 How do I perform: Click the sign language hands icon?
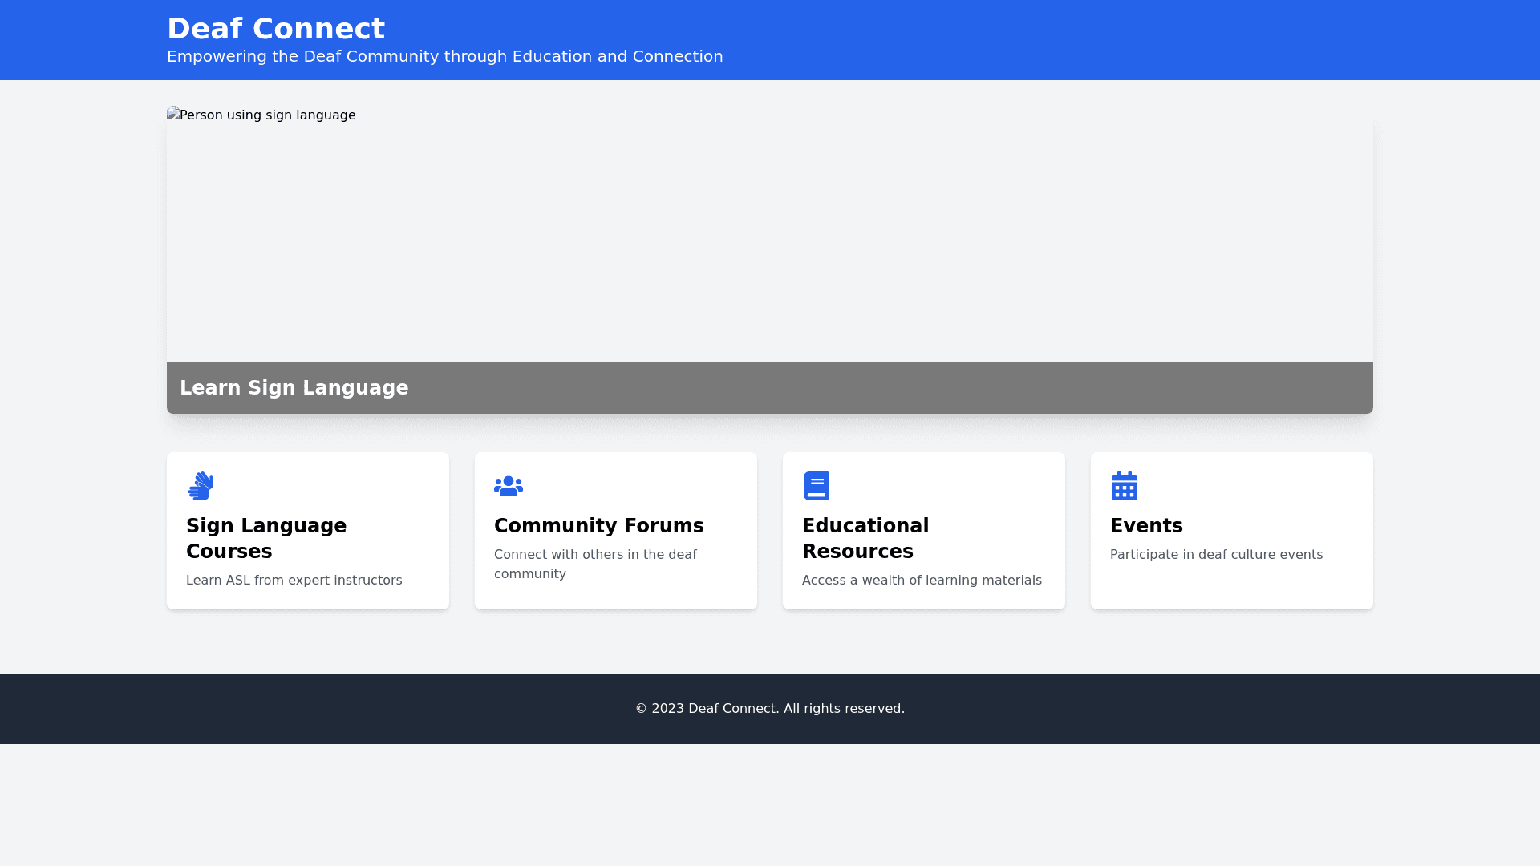pos(201,486)
